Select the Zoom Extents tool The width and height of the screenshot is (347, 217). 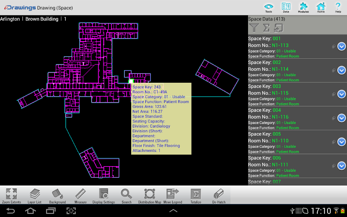coord(12,196)
